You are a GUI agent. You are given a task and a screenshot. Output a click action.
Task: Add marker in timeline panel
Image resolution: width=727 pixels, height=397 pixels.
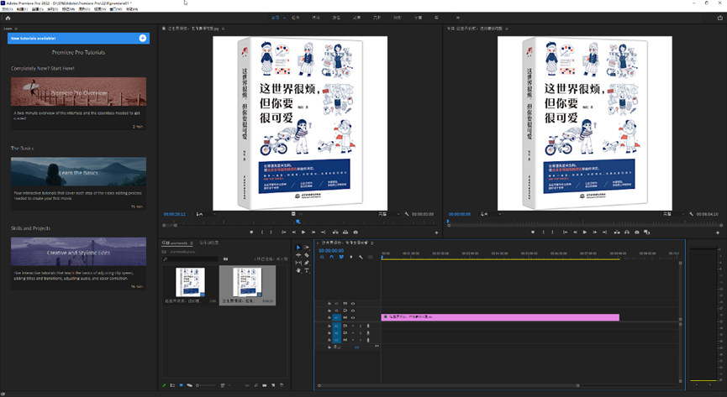click(x=351, y=257)
